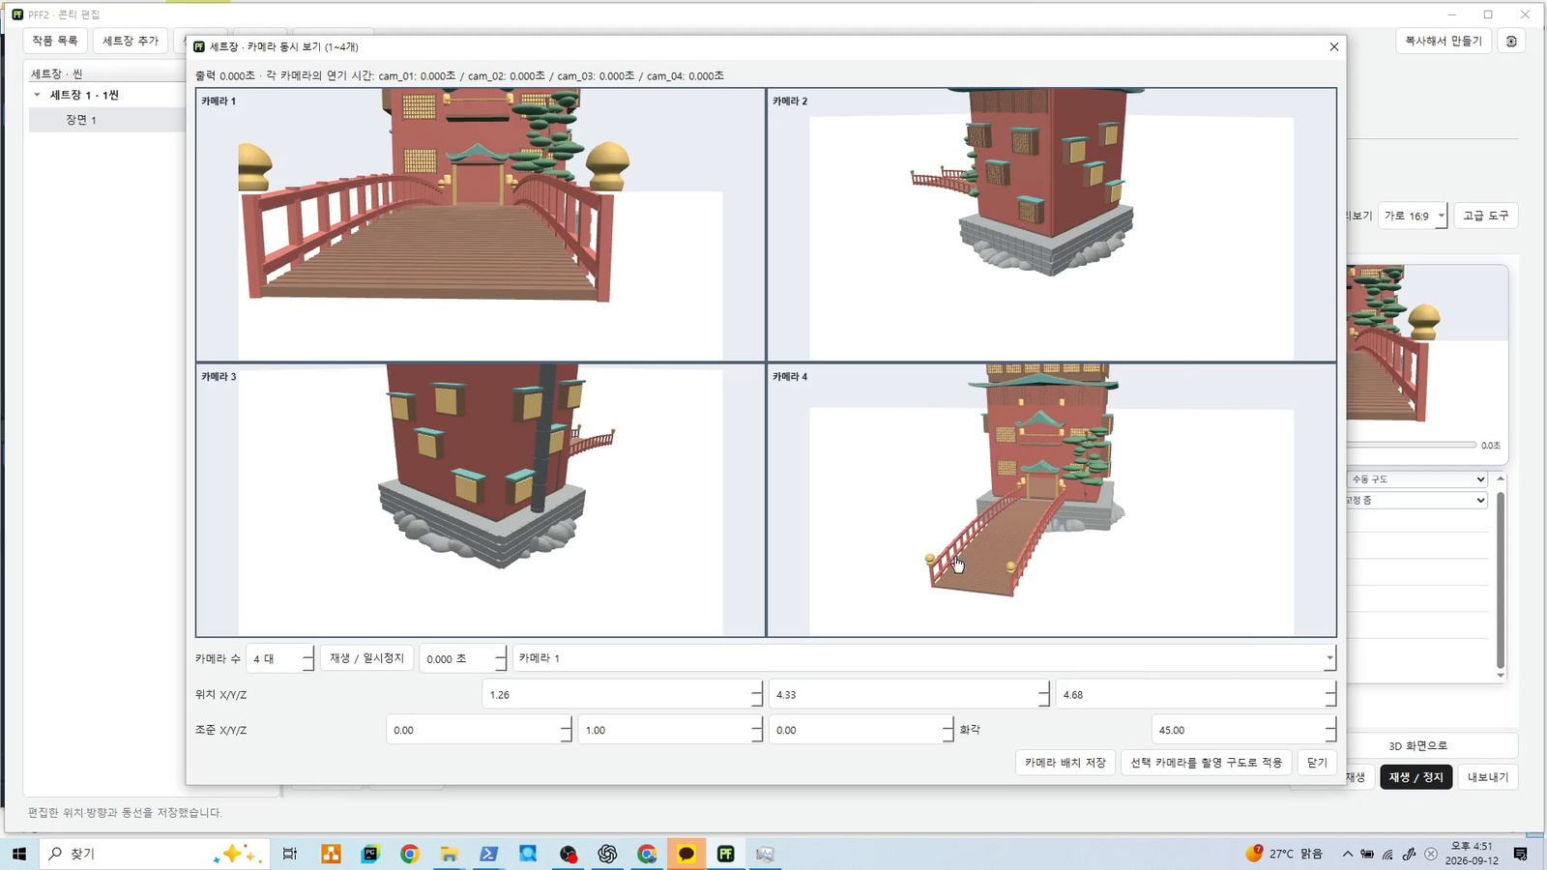Apply selected camera via 선택 카메라를 촬영 구도로 적용
Screen dimensions: 1547x870
(x=1206, y=763)
